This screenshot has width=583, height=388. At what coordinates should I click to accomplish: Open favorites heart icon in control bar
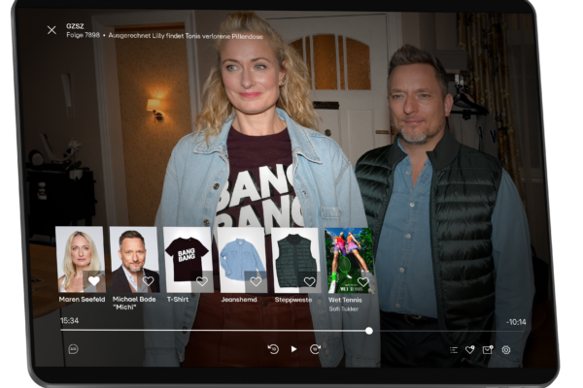[x=470, y=349]
